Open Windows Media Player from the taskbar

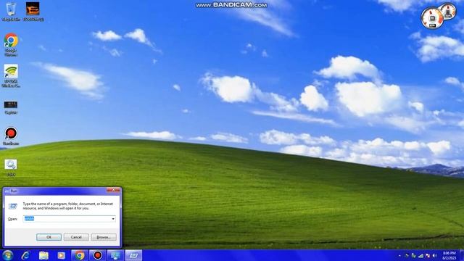61,255
